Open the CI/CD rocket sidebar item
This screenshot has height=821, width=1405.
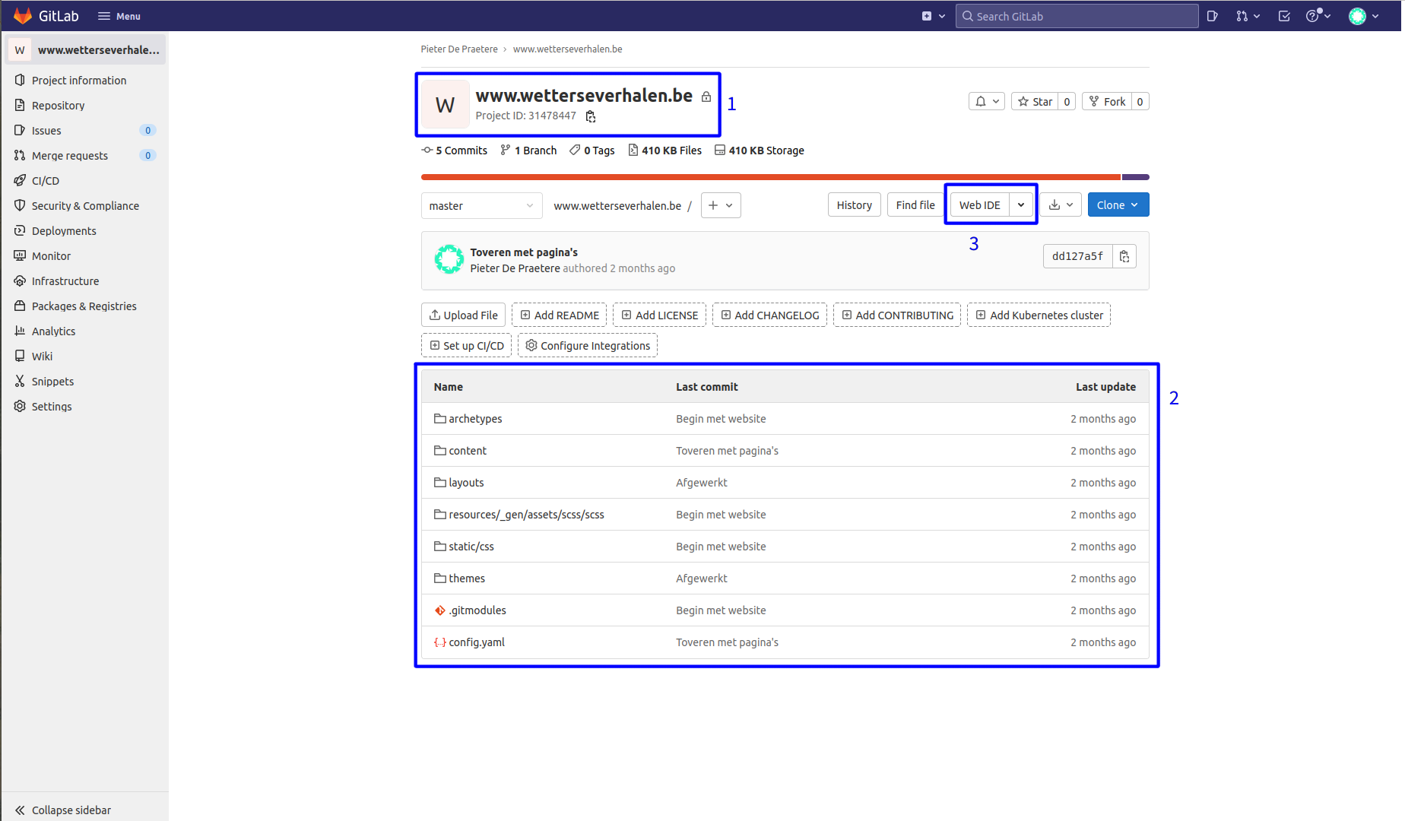coord(46,181)
